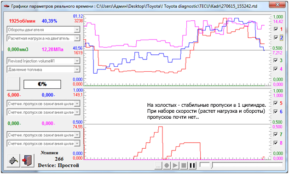The width and height of the screenshot is (289, 174).
Task: Click the 0% progress indicator box
Action: coord(42,84)
